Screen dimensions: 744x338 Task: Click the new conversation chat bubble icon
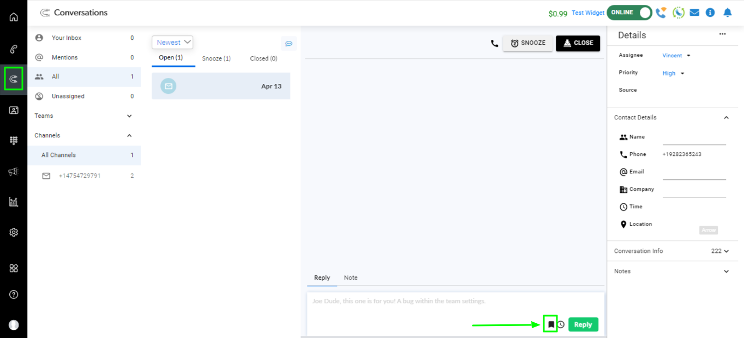(x=289, y=44)
